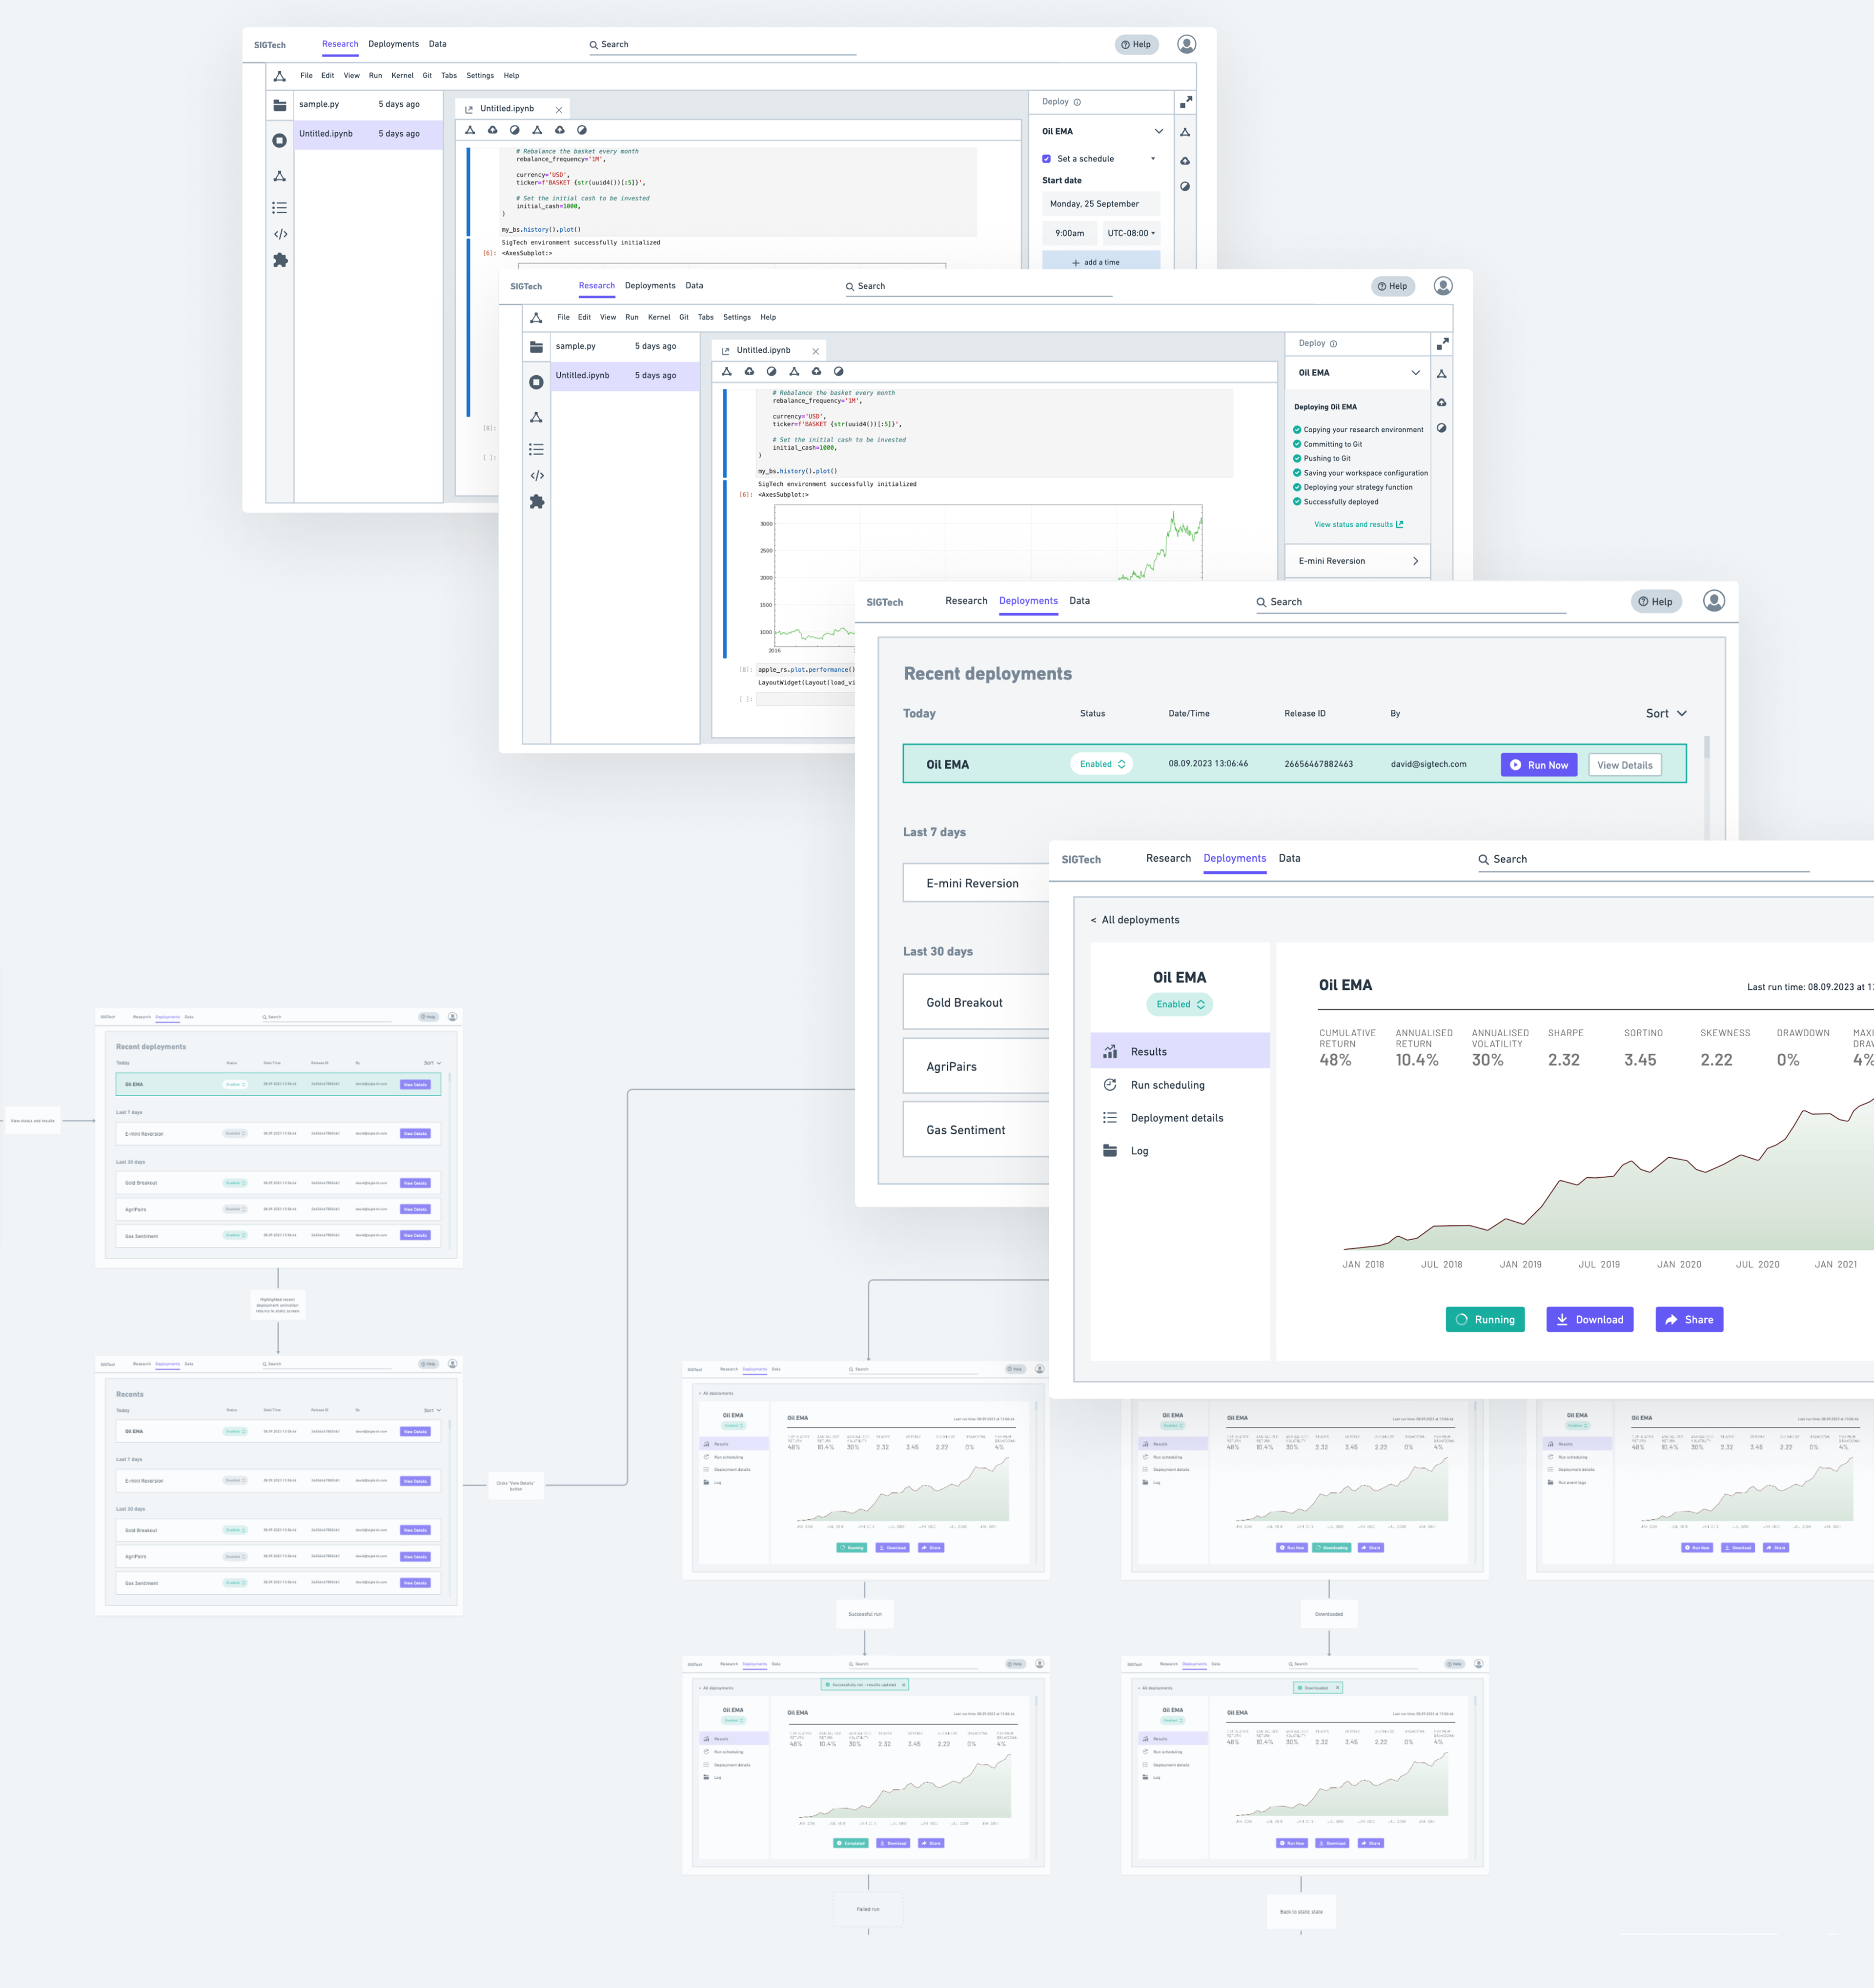
Task: Click the folder icon in the top notebook sidebar
Action: tap(279, 105)
